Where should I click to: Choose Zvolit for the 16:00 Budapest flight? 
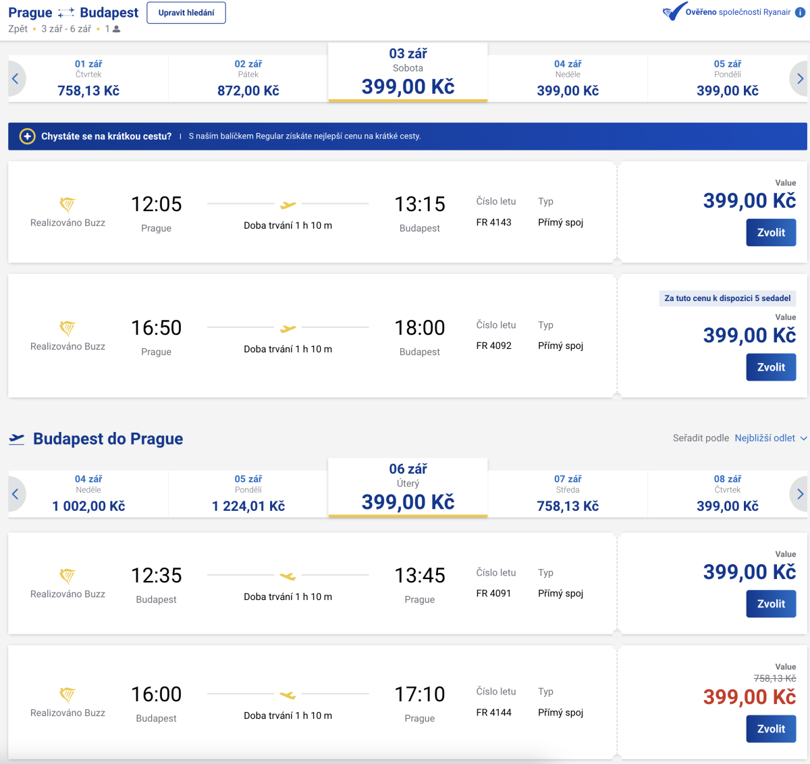tap(771, 729)
